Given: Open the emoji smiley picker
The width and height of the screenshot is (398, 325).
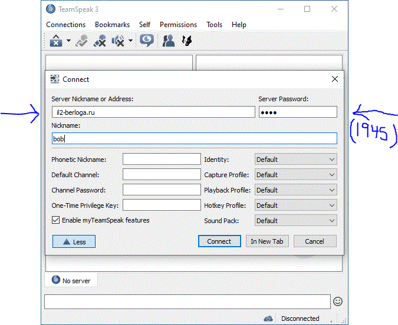Looking at the screenshot, I should coord(338,301).
